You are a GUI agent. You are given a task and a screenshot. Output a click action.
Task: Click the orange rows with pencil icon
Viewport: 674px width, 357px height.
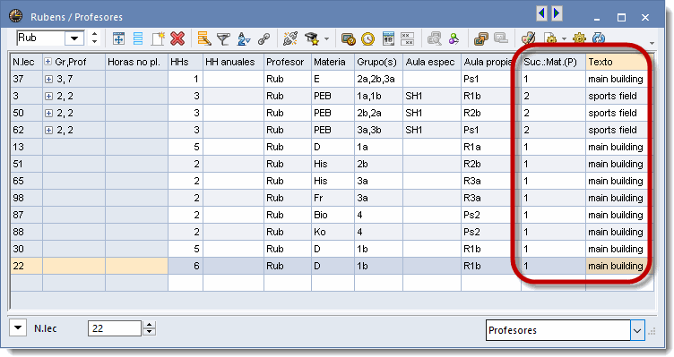click(204, 38)
